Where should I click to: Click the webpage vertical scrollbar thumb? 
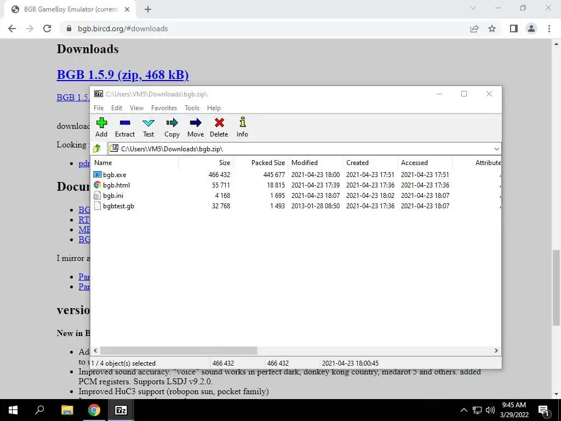pos(556,288)
